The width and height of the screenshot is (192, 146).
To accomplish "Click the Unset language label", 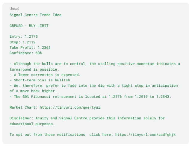I will pyautogui.click(x=14, y=9).
